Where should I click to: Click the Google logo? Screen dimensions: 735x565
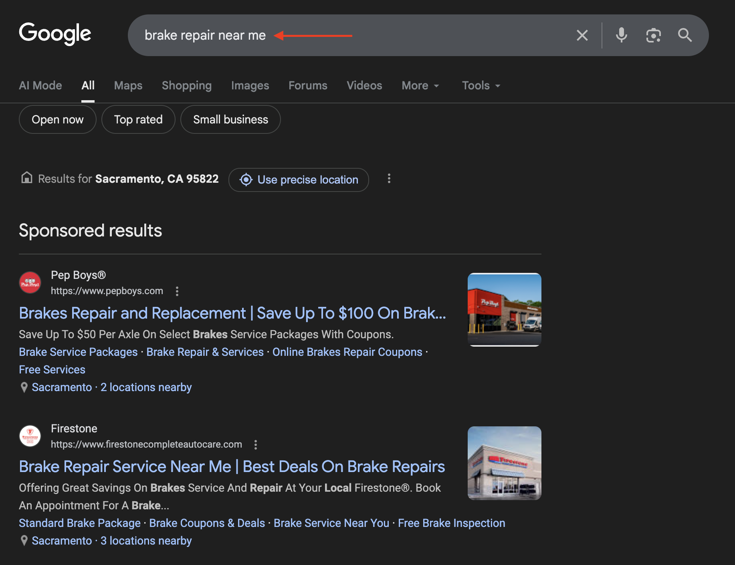click(55, 34)
